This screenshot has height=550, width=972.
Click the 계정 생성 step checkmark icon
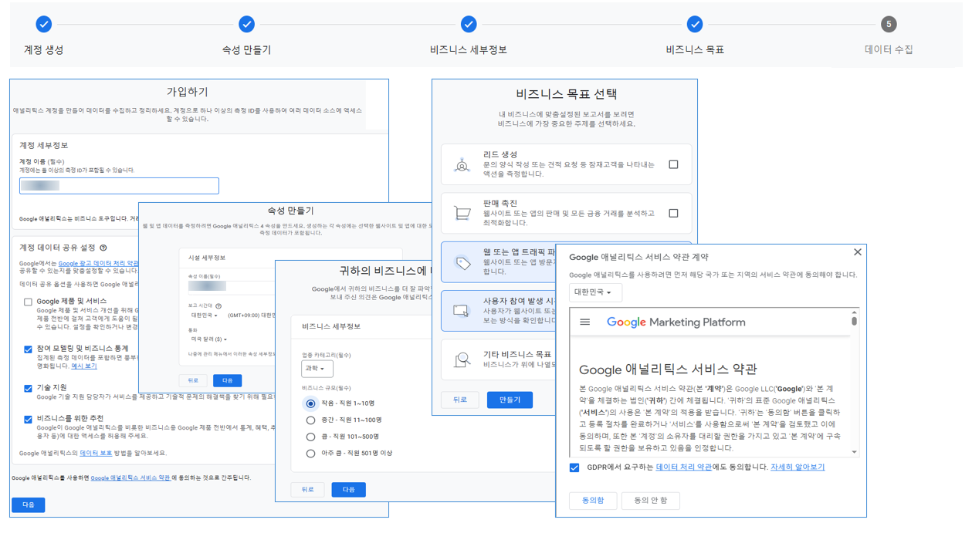[44, 25]
